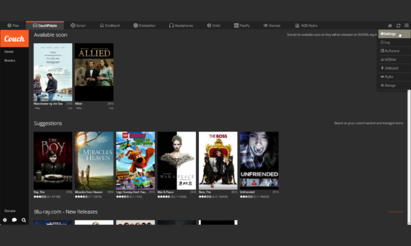The height and width of the screenshot is (246, 411).
Task: Click the Suggestions section heading
Action: (48, 124)
